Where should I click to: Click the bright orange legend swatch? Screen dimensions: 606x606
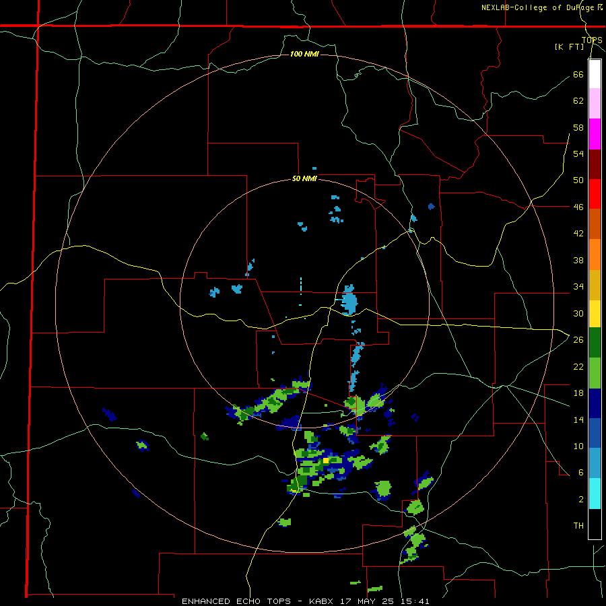595,255
